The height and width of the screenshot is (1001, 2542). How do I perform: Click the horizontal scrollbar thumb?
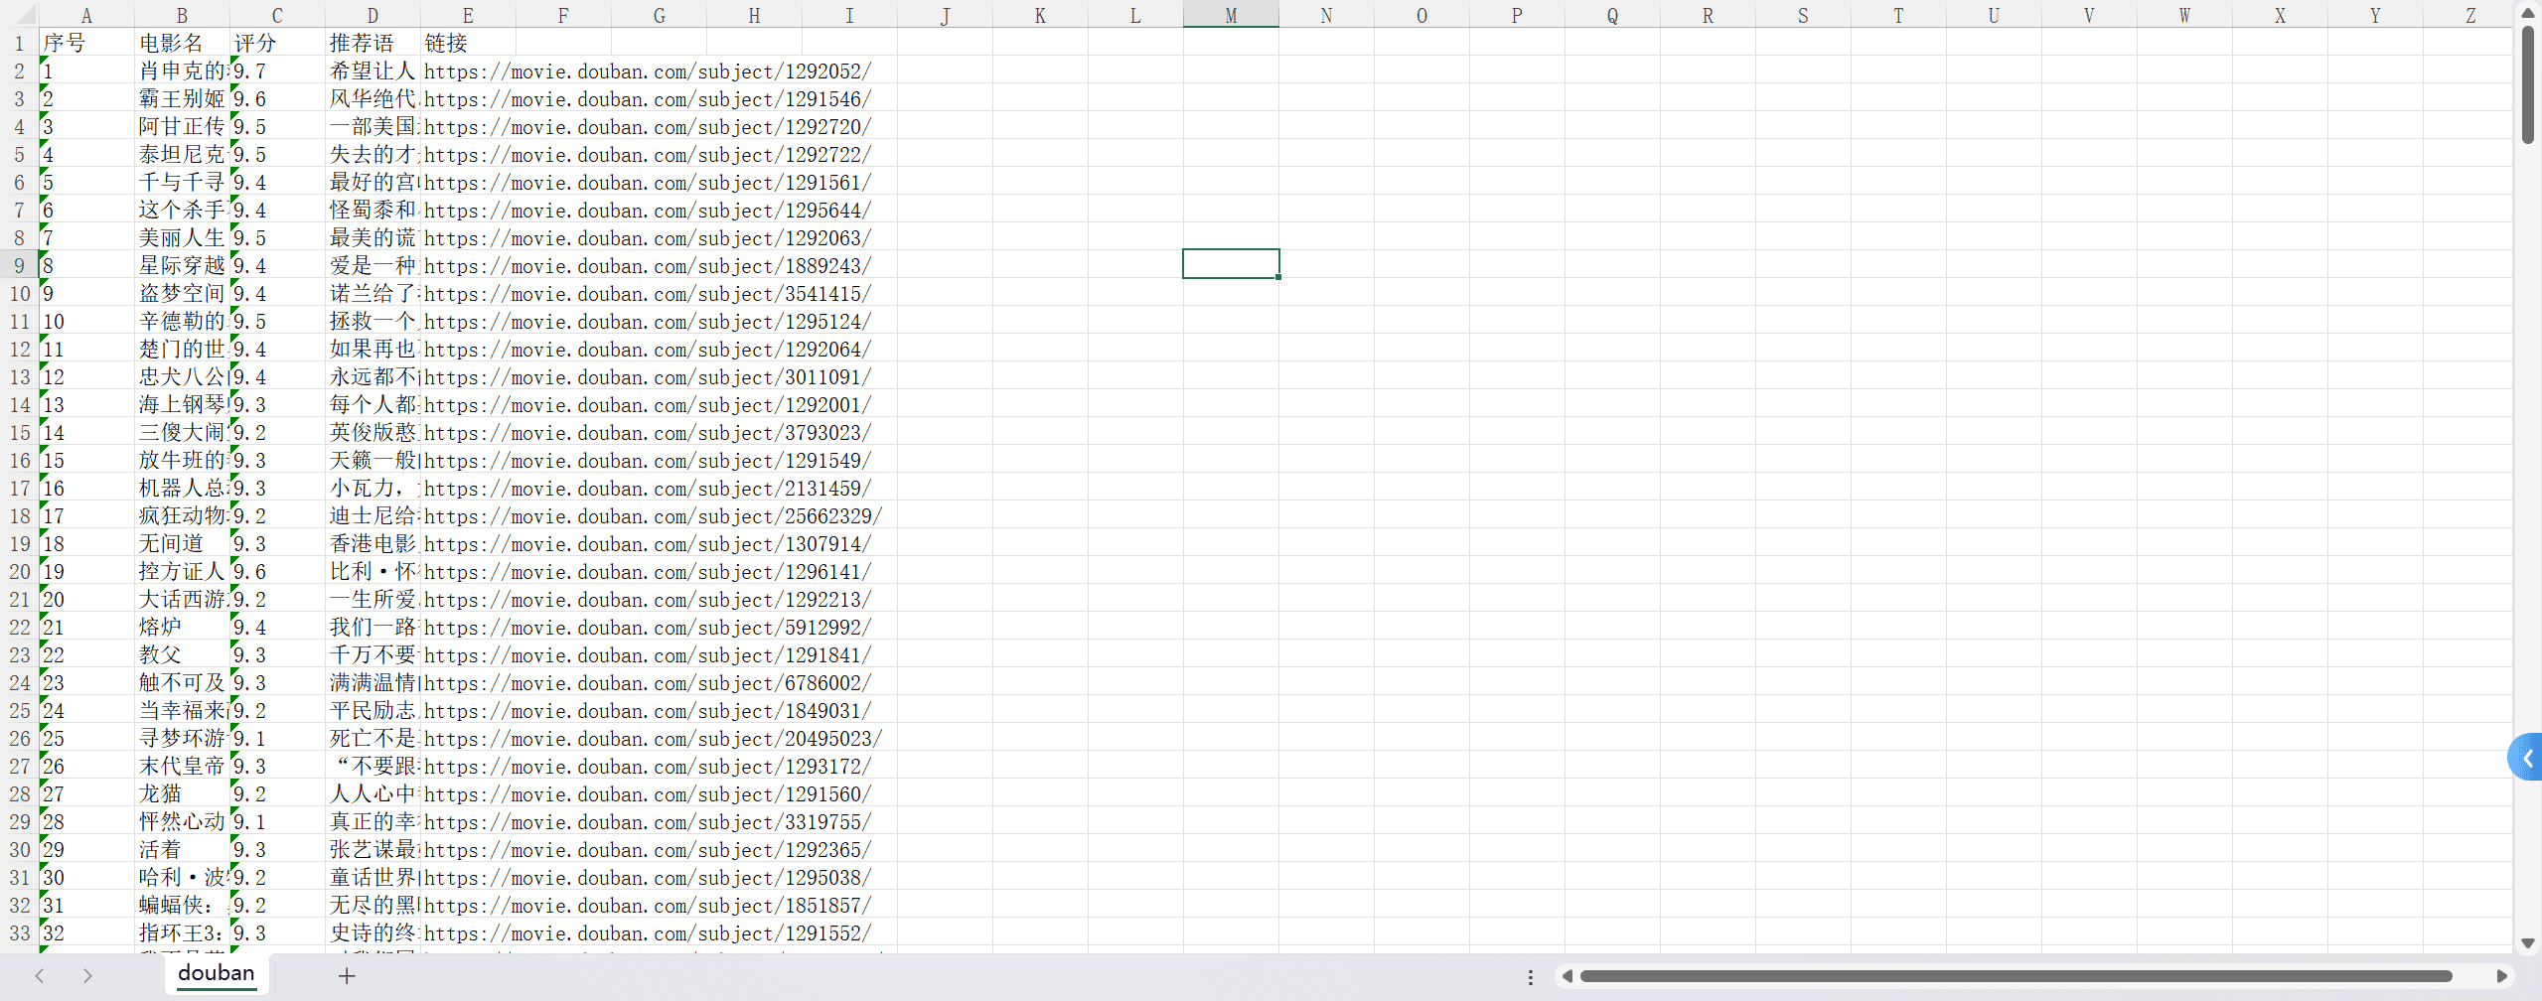(2016, 976)
